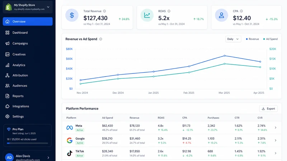This screenshot has width=287, height=161.
Task: Click the ROAS trend chart icon
Action: pyautogui.click(x=147, y=15)
